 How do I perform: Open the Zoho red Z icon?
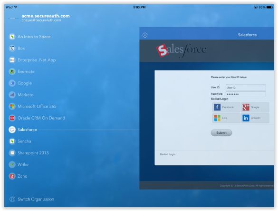click(x=12, y=176)
